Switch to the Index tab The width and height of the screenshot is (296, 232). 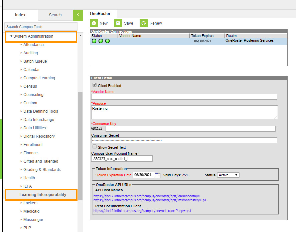click(x=20, y=15)
